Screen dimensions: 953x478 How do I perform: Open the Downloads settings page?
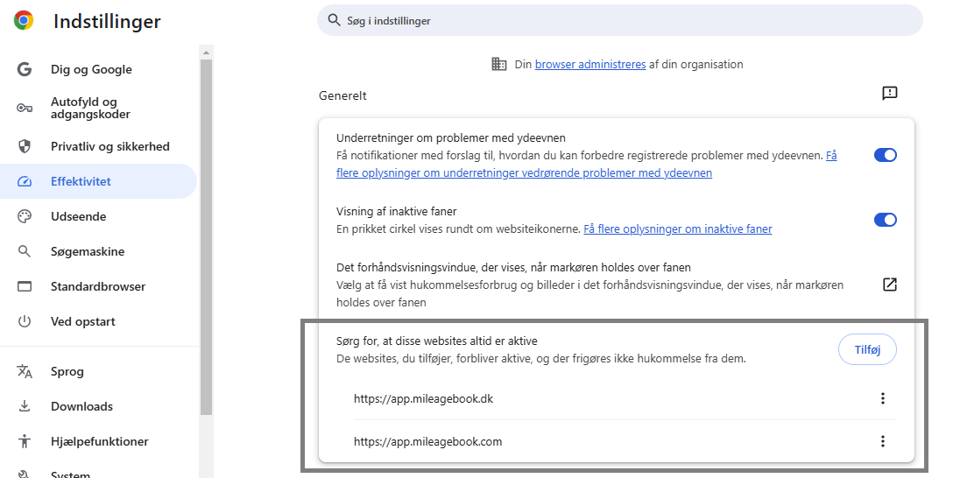coord(98,406)
